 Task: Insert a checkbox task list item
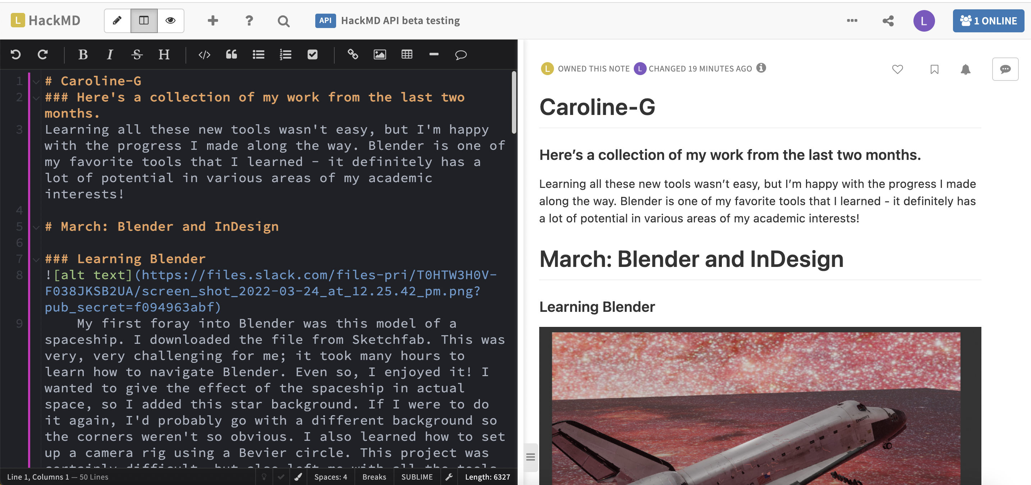click(x=312, y=55)
